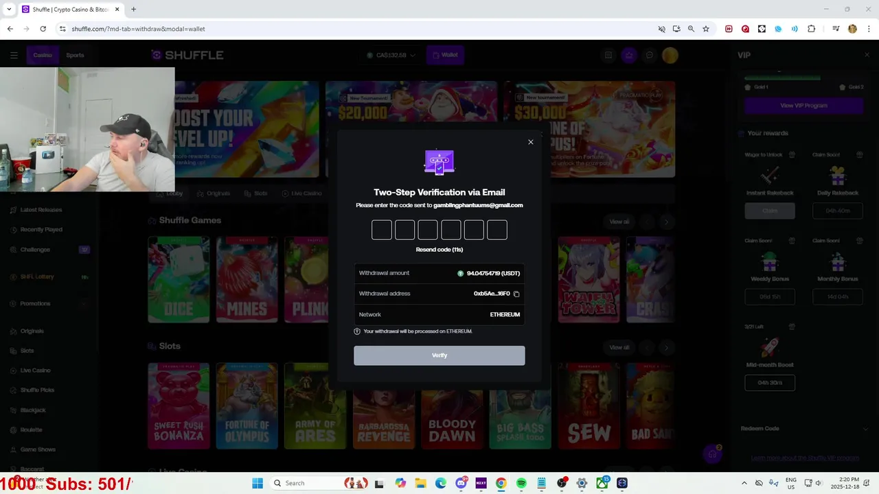
Task: Close the VIP side panel
Action: pyautogui.click(x=867, y=55)
